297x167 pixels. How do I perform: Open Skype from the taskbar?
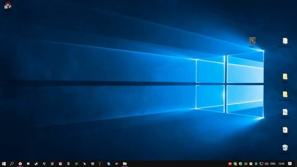pos(109,164)
